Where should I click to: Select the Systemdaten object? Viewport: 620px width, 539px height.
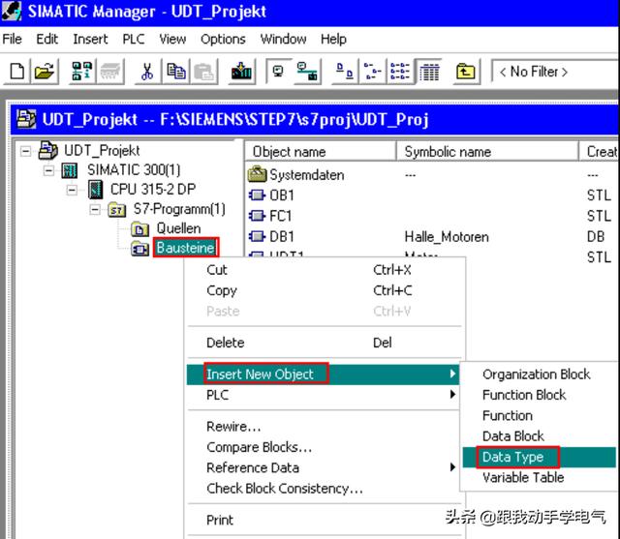click(x=306, y=175)
